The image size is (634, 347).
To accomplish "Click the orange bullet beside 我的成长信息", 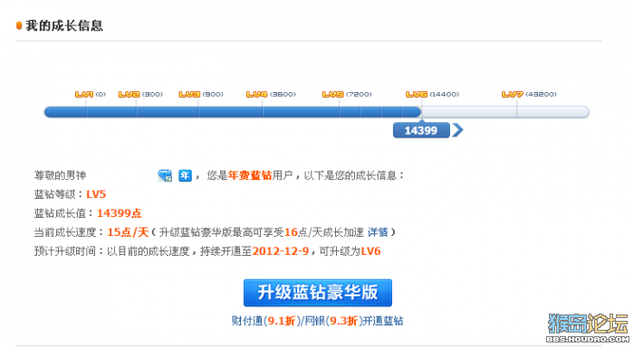I will 19,26.
